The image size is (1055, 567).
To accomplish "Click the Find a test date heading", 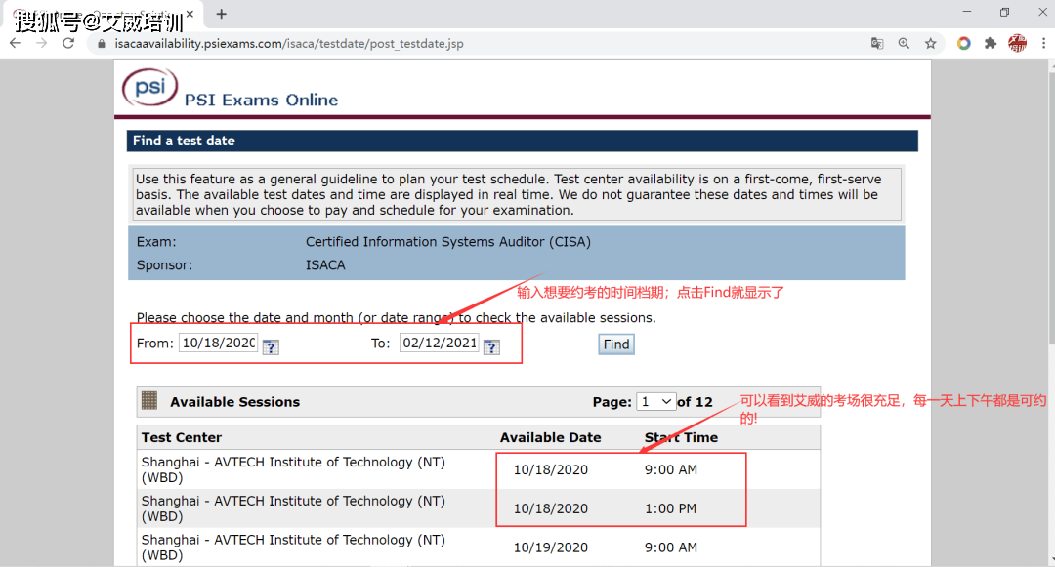I will tap(184, 141).
